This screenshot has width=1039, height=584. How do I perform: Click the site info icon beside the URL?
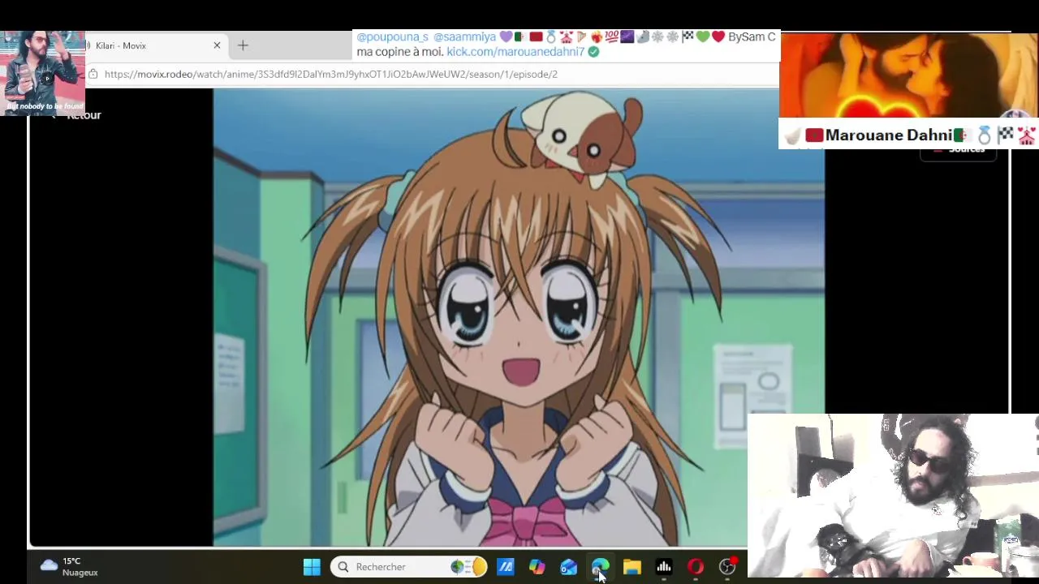pos(93,74)
